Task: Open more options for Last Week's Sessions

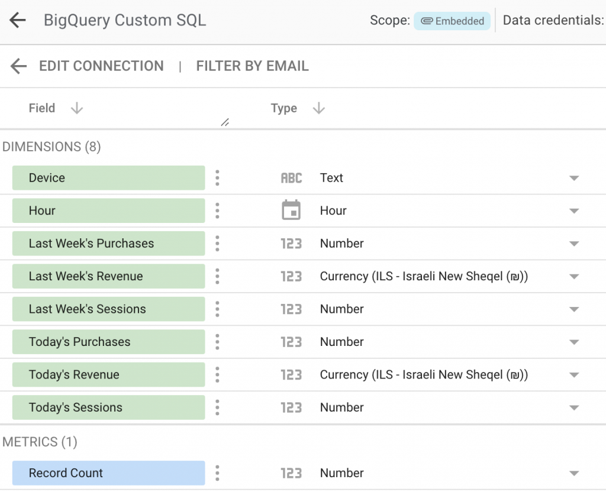Action: (x=217, y=309)
